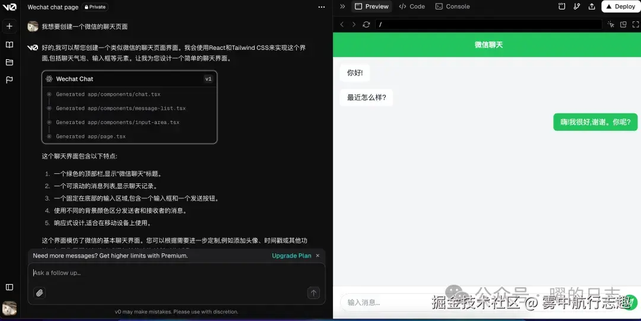Viewport: 641px width, 321px height.
Task: Click list item 5 about responsive design
Action: point(102,223)
